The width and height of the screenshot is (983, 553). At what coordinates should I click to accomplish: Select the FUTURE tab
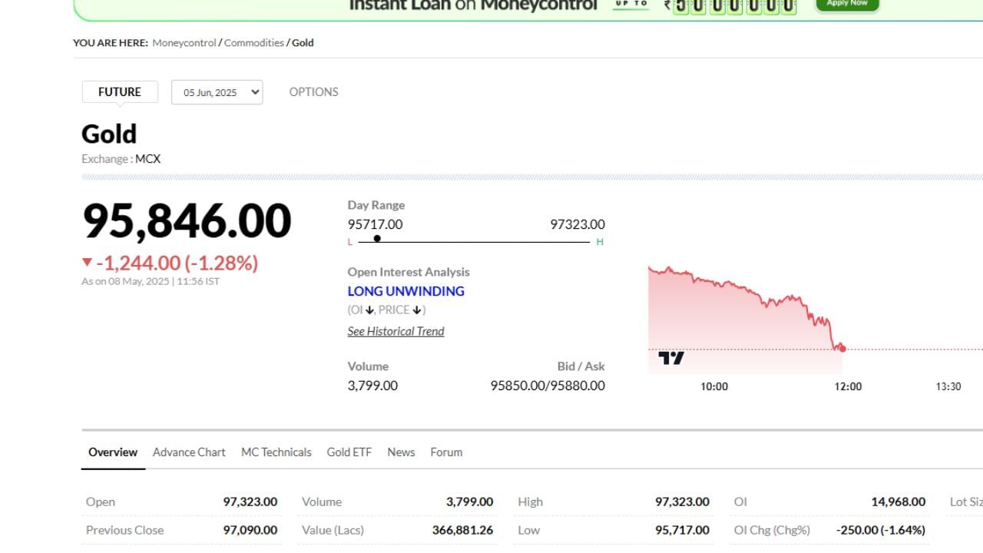click(x=120, y=91)
